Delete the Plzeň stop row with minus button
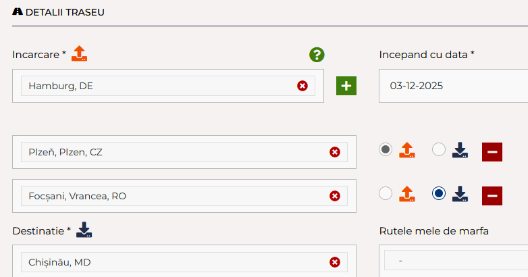528x277 pixels. point(492,152)
